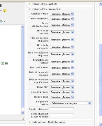
Task: Click the Clé de référence label
Action: click(x=38, y=109)
